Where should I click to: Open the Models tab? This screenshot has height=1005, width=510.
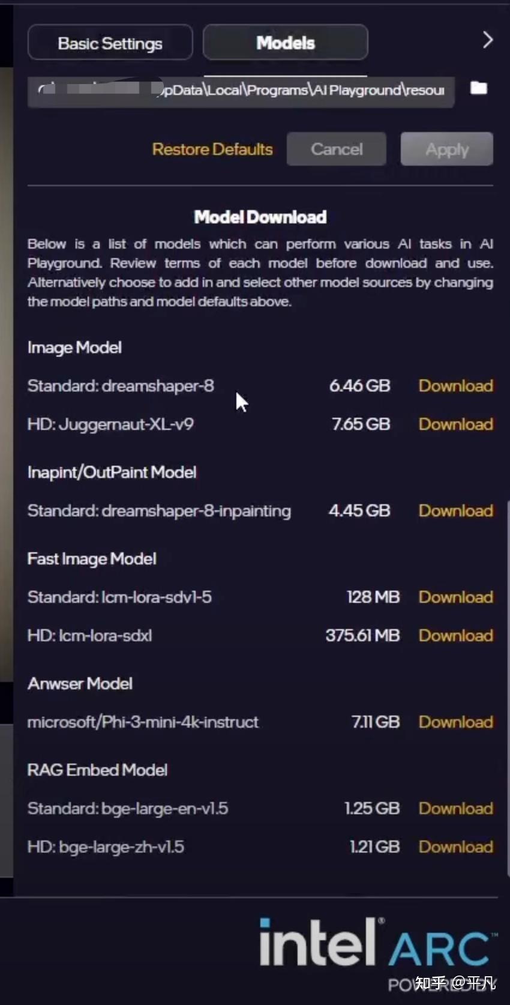tap(286, 43)
